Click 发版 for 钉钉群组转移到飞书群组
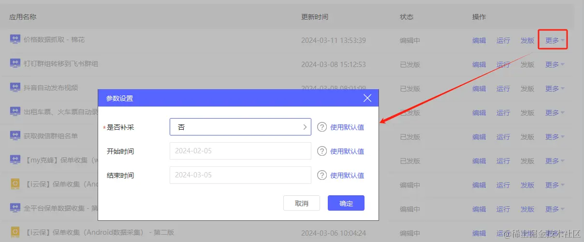 (x=527, y=65)
